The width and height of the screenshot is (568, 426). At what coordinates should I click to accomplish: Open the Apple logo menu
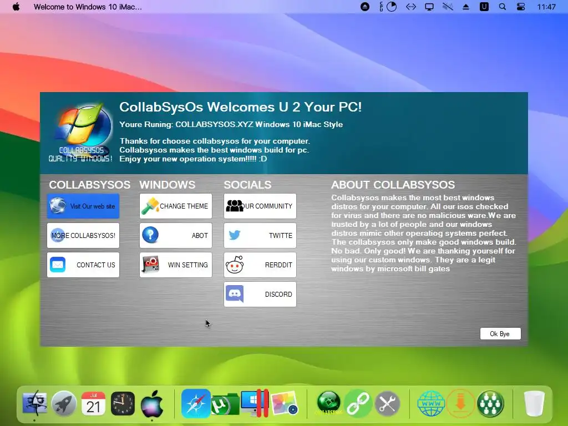click(x=16, y=7)
